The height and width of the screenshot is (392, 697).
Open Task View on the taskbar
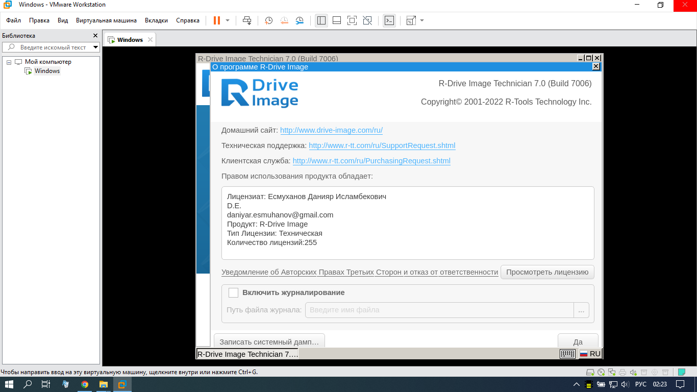coord(45,384)
